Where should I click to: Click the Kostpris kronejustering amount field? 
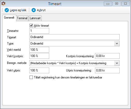(107, 56)
